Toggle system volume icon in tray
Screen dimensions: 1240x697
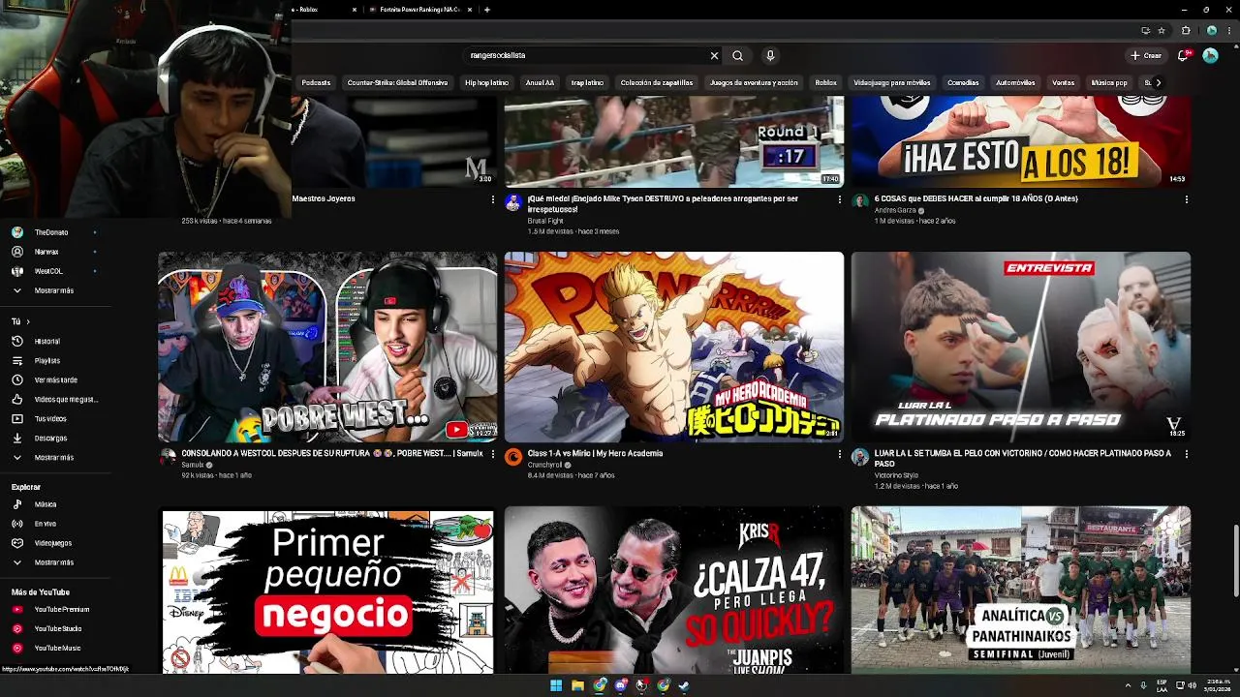tap(1192, 685)
